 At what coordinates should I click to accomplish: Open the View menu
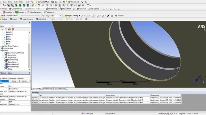(x=5, y=2)
